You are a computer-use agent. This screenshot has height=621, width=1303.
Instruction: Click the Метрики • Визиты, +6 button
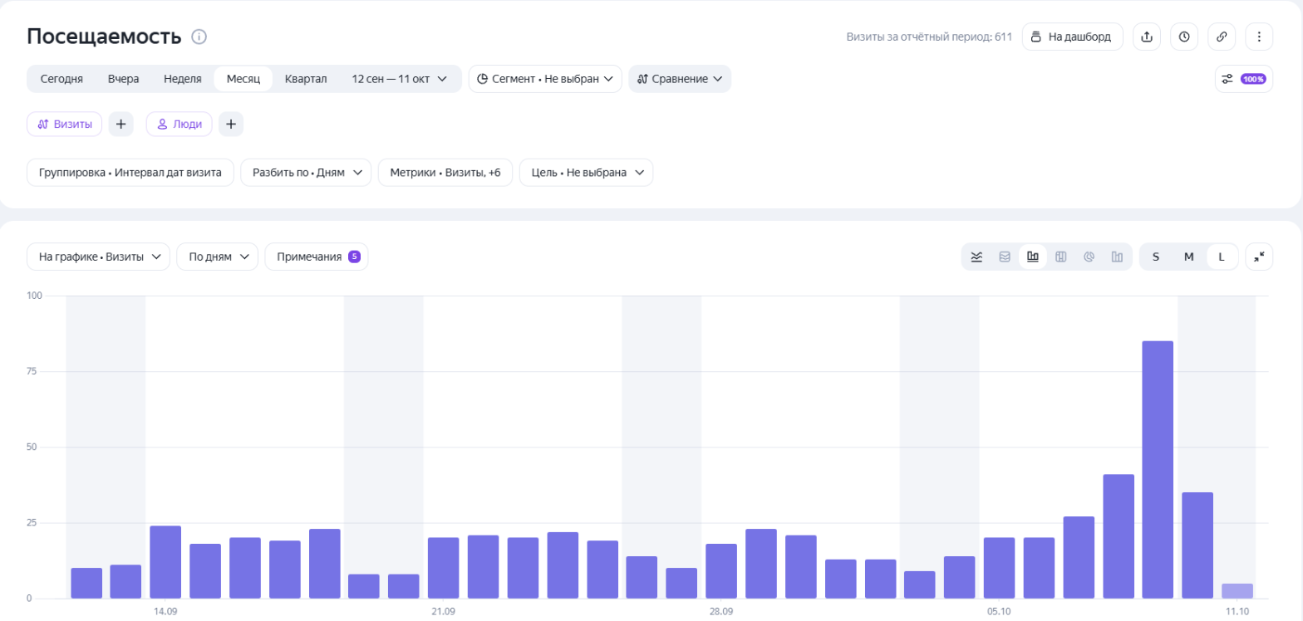pos(445,173)
